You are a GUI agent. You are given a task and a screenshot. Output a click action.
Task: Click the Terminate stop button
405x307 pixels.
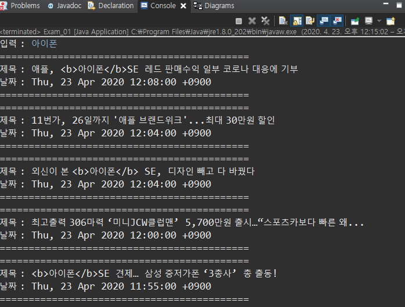pyautogui.click(x=238, y=21)
